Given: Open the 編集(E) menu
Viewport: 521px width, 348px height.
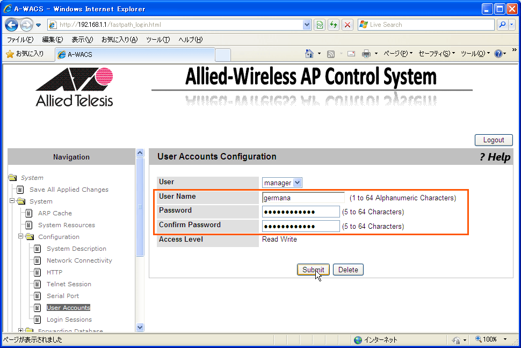Looking at the screenshot, I should 52,40.
